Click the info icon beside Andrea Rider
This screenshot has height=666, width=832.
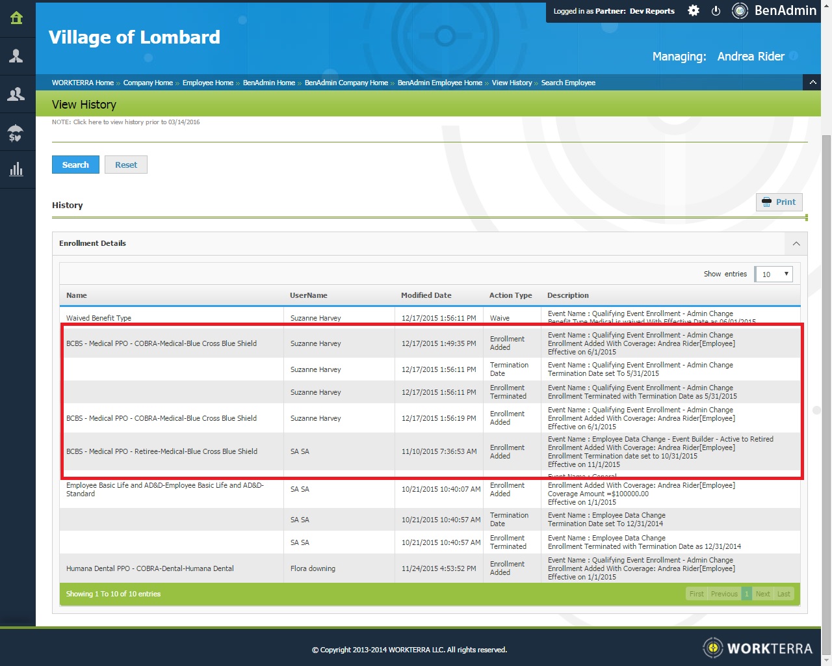794,56
